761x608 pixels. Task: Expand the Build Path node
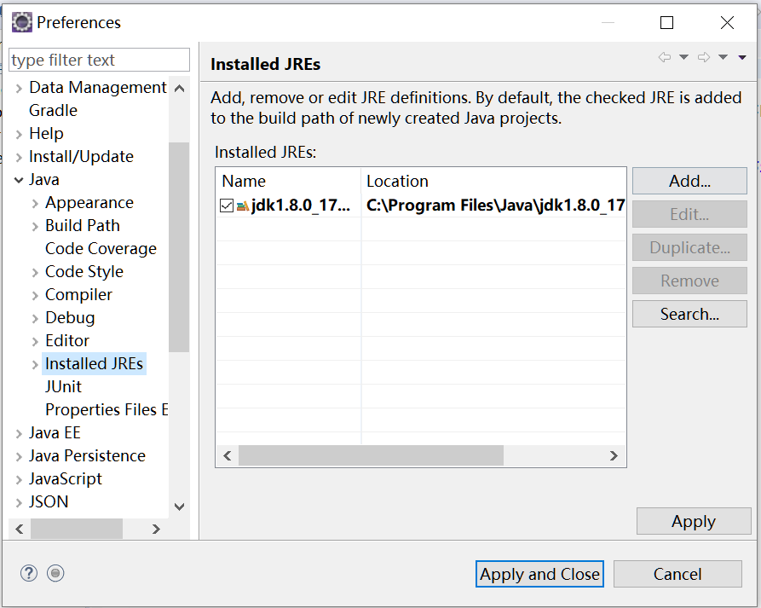tap(35, 226)
